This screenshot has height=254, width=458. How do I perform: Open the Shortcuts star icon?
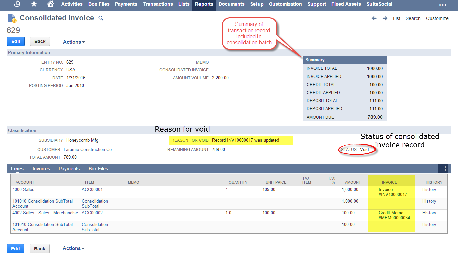coord(34,4)
